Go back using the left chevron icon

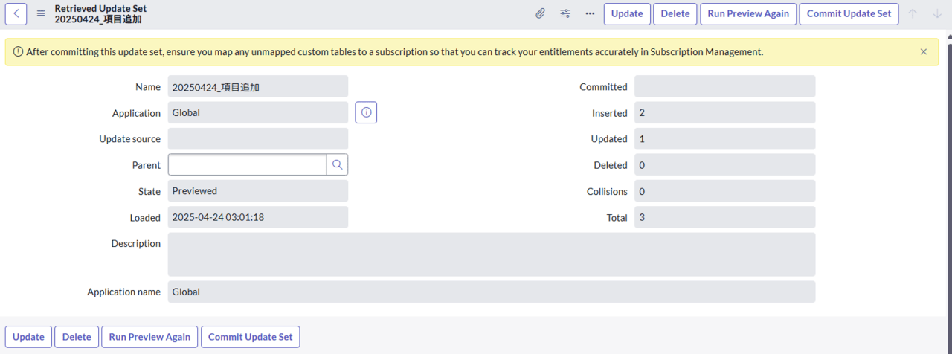tap(16, 13)
